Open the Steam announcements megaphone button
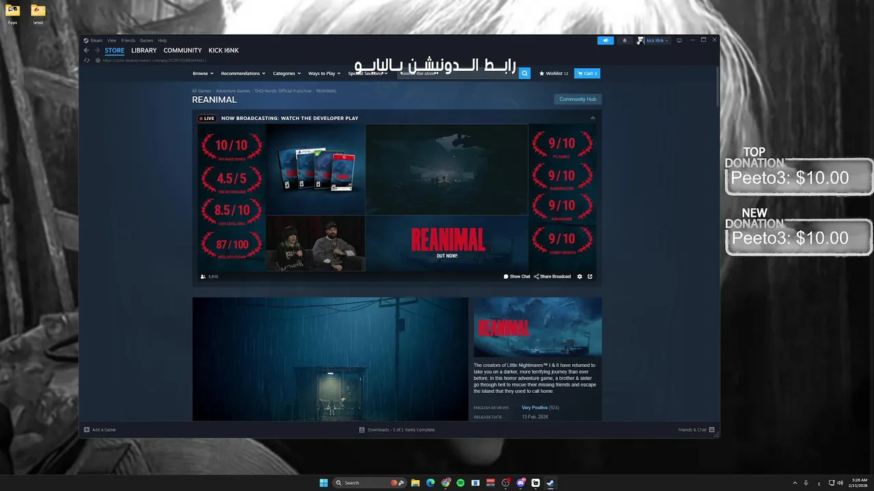This screenshot has height=491, width=874. click(606, 40)
